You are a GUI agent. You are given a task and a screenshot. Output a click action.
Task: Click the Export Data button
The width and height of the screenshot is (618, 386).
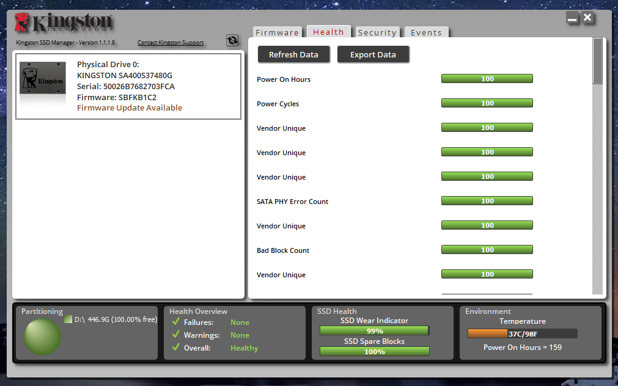pyautogui.click(x=373, y=54)
